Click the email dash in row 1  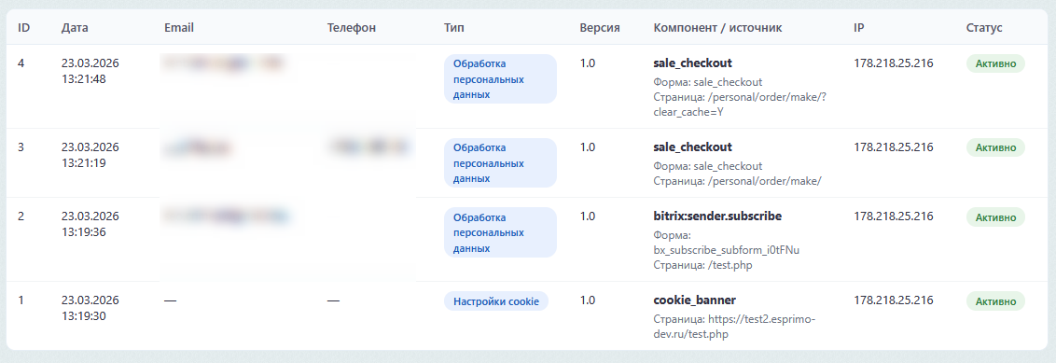coord(171,300)
